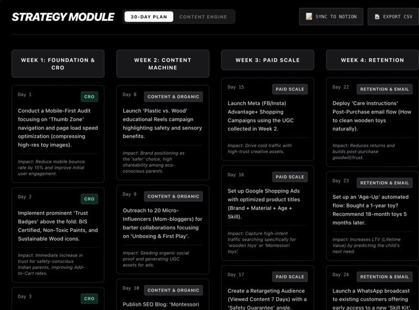Click the CRO tag on Day 1
Image resolution: width=419 pixels, height=310 pixels.
(x=89, y=97)
